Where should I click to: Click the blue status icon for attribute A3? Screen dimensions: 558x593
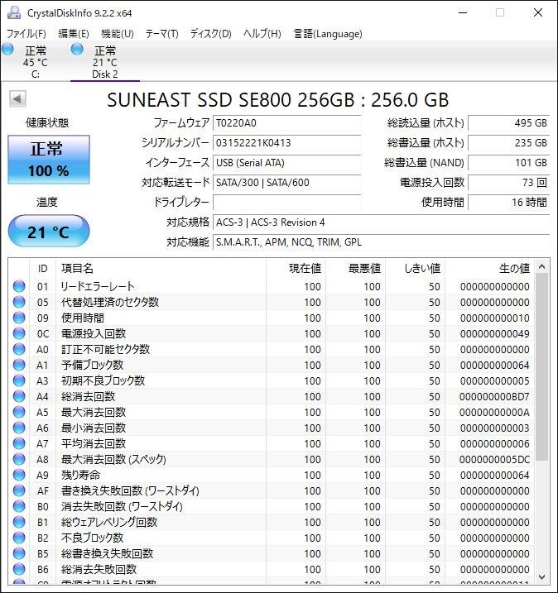(19, 380)
